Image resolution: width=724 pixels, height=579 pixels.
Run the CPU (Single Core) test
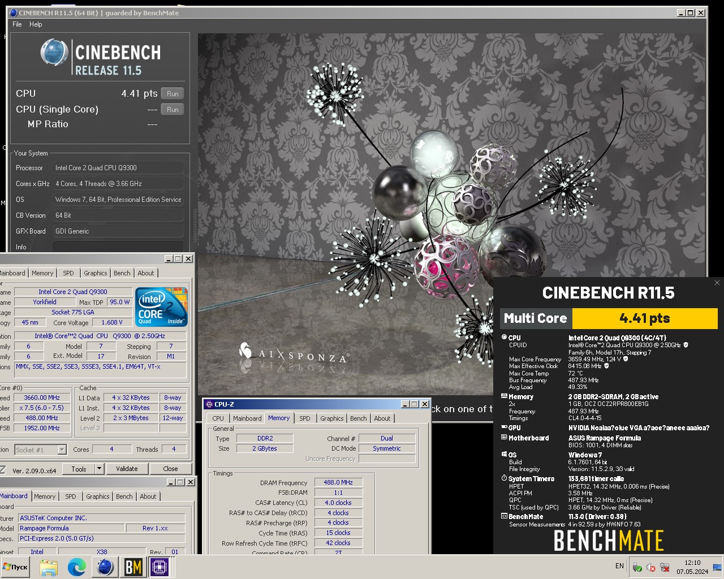click(173, 110)
